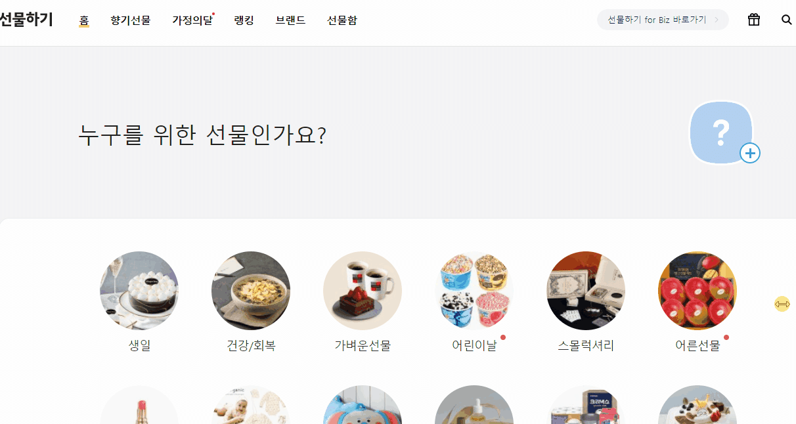Choose the 가벼운선물 coffee and cake icon
This screenshot has height=424, width=796.
coord(363,291)
